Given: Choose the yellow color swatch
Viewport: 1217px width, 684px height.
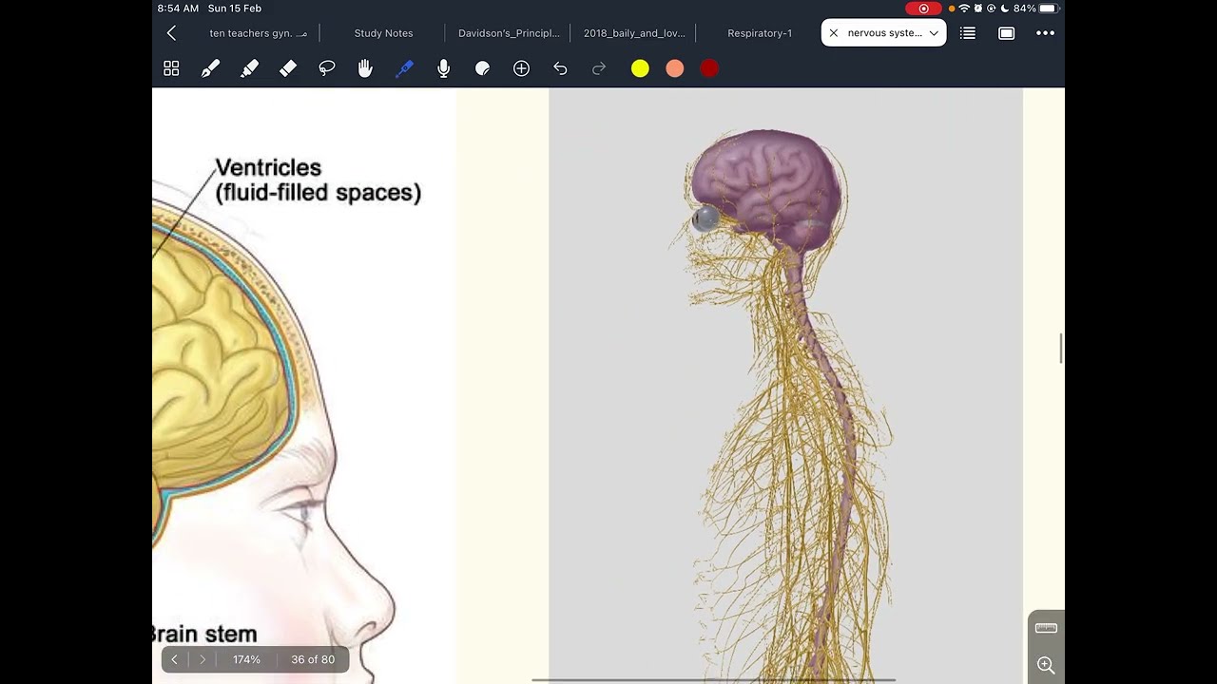Looking at the screenshot, I should pyautogui.click(x=640, y=68).
